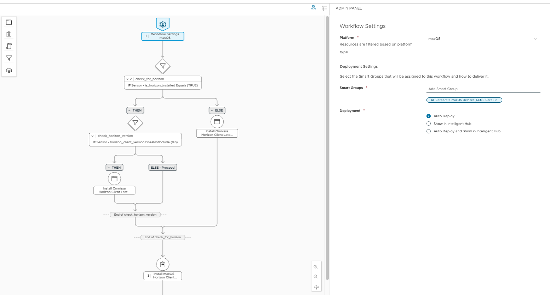The height and width of the screenshot is (295, 550).
Task: Collapse the check_for_horizon condition chevron
Action: pos(127,79)
